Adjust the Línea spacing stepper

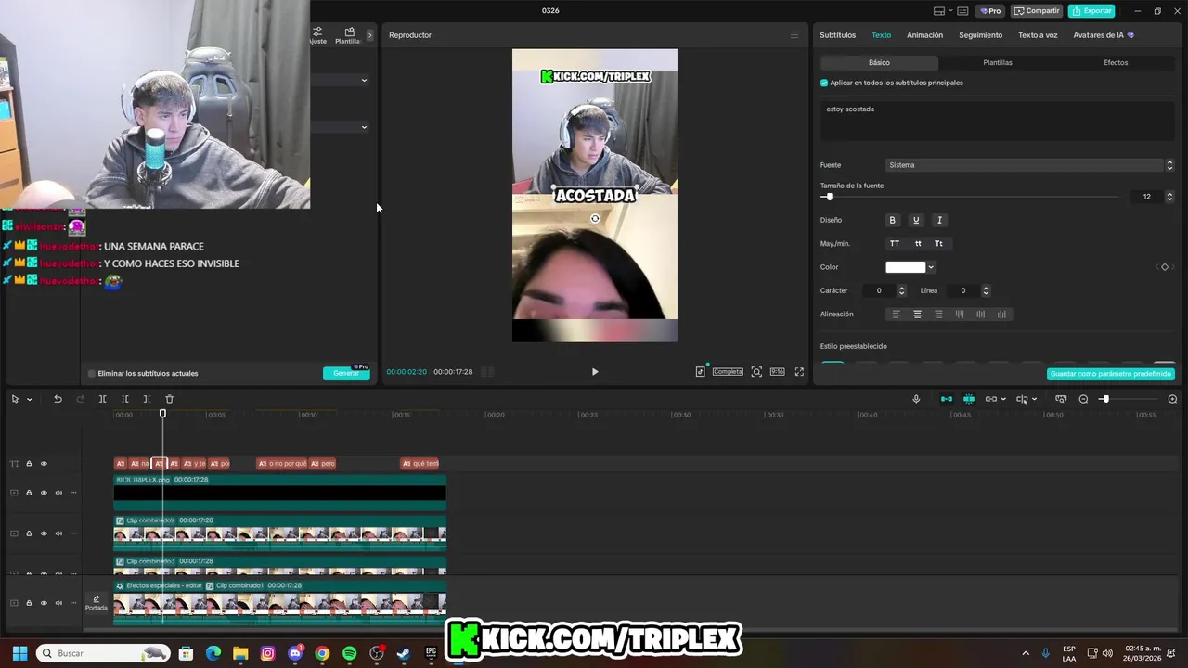986,290
